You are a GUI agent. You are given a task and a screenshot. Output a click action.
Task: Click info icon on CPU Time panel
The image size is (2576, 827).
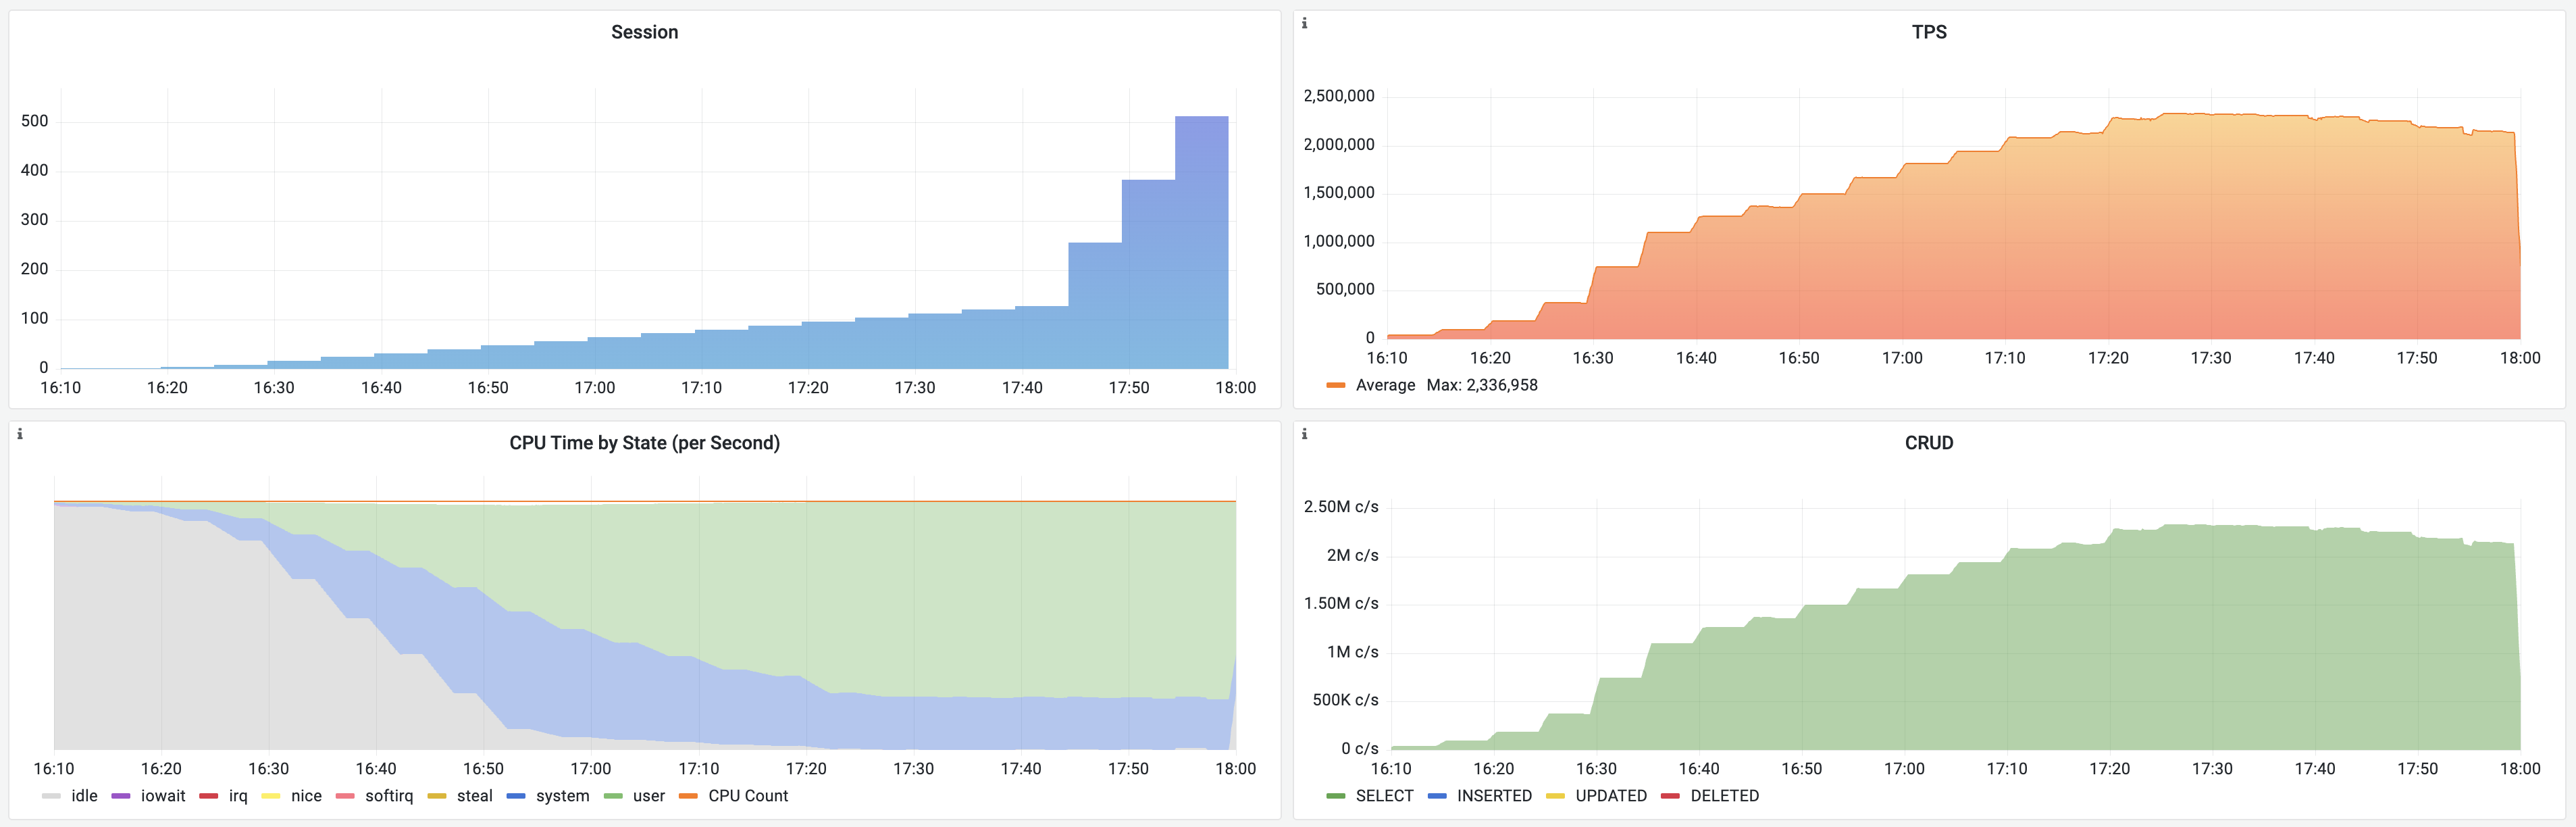20,434
